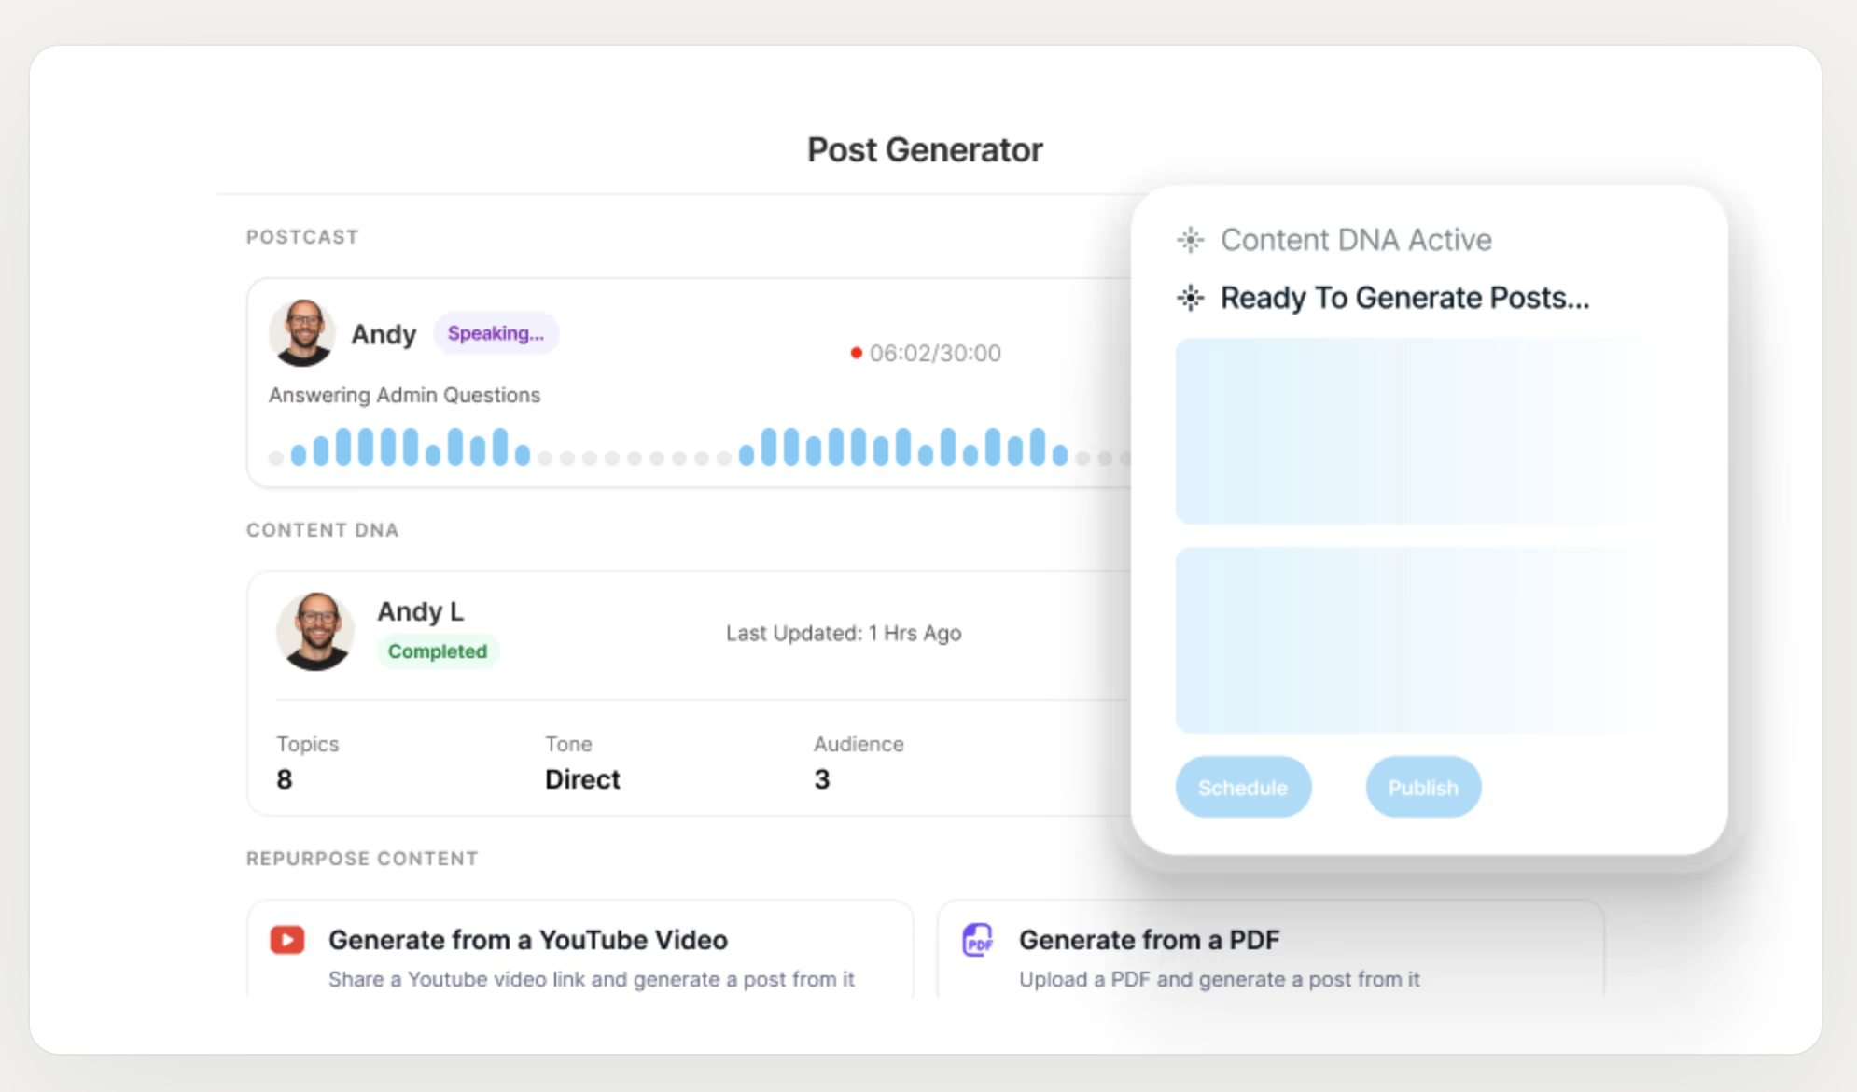The image size is (1857, 1092).
Task: Select the PDF icon next to Generate from a PDF
Action: click(x=977, y=940)
